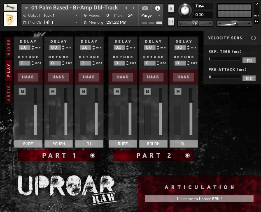This screenshot has width=261, height=212.
Task: Click Part 1 RUDE delay stepper arrows
Action: coord(33,48)
